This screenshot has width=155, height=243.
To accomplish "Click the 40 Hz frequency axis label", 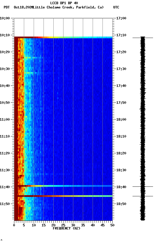I will [x=93, y=225].
